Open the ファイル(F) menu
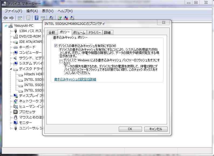Image resolution: width=214 pixels, height=156 pixels. [13, 11]
